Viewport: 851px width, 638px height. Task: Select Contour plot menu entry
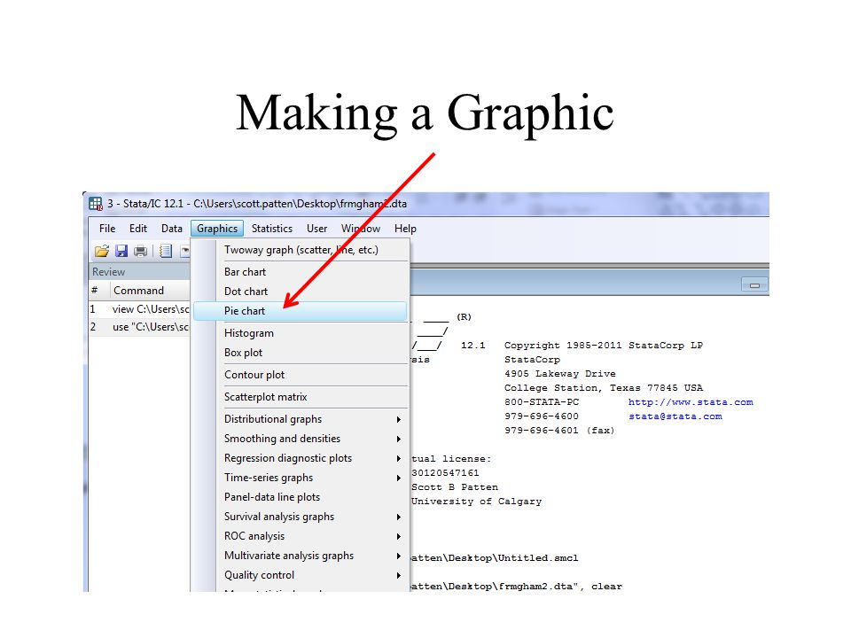point(301,375)
